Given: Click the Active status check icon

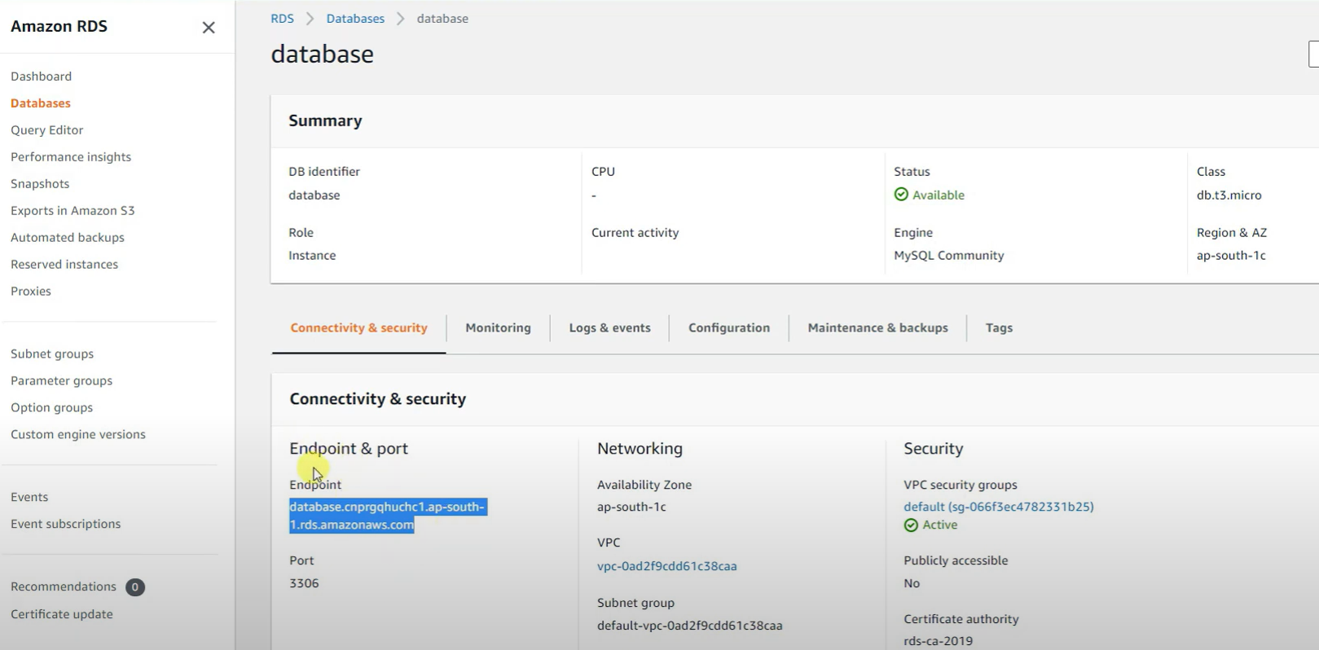Looking at the screenshot, I should [911, 525].
